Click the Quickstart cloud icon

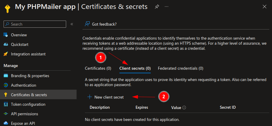point(6,44)
